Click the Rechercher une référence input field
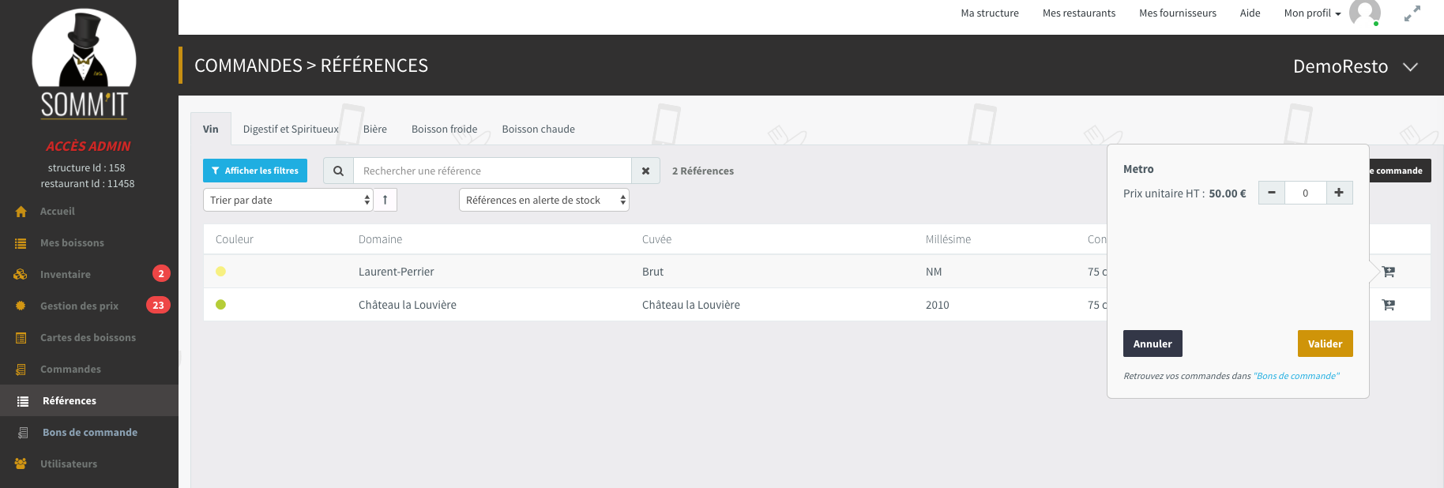Screen dimensions: 1444x488 [492, 171]
